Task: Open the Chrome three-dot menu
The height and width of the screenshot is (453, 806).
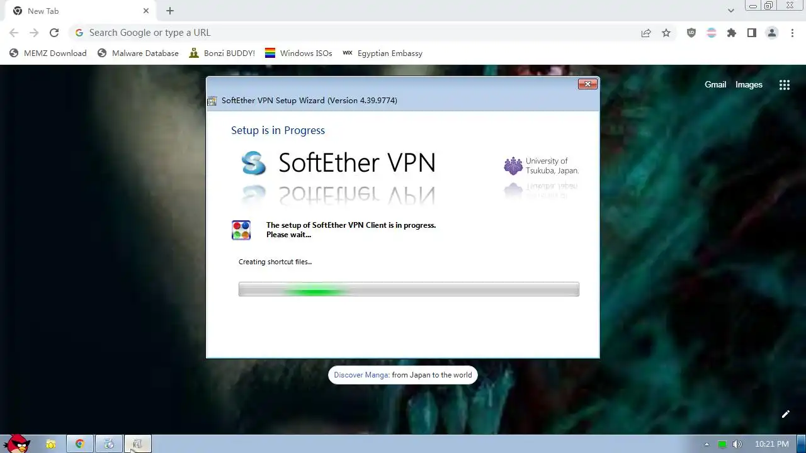Action: 792,33
